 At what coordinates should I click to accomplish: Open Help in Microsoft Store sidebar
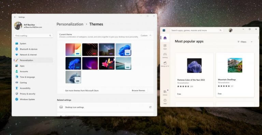165,102
